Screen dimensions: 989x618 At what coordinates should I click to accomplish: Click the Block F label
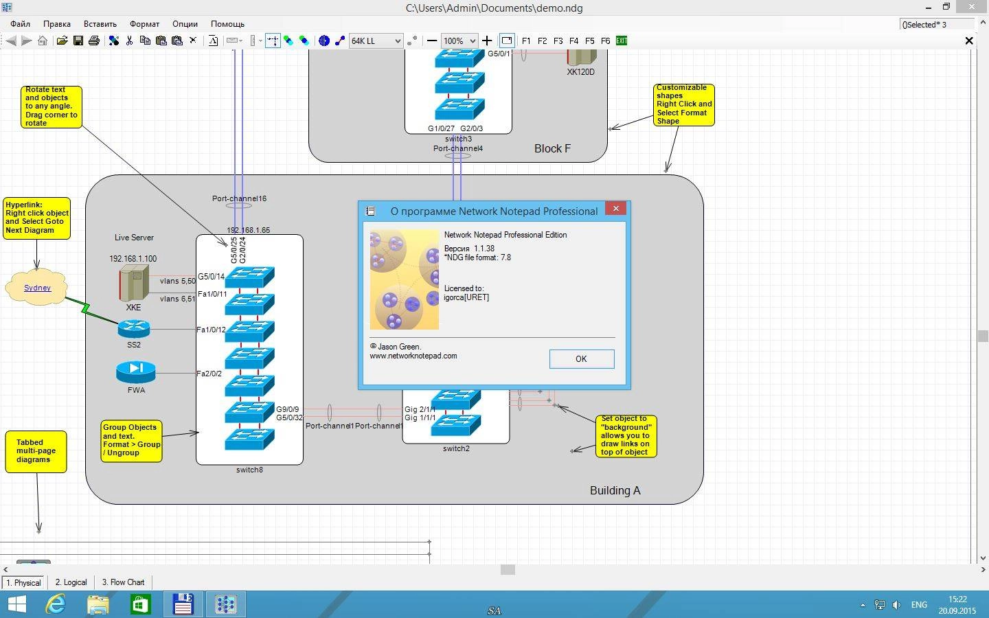[552, 148]
